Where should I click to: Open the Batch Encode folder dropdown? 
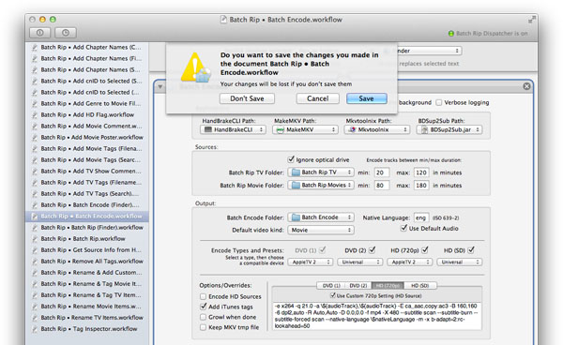coord(321,217)
